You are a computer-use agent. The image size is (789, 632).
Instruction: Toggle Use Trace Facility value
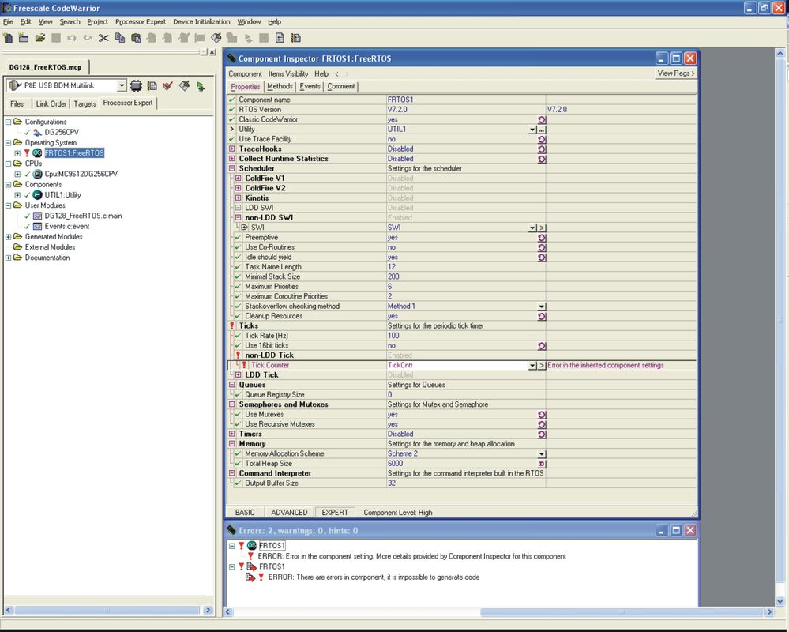coord(542,139)
